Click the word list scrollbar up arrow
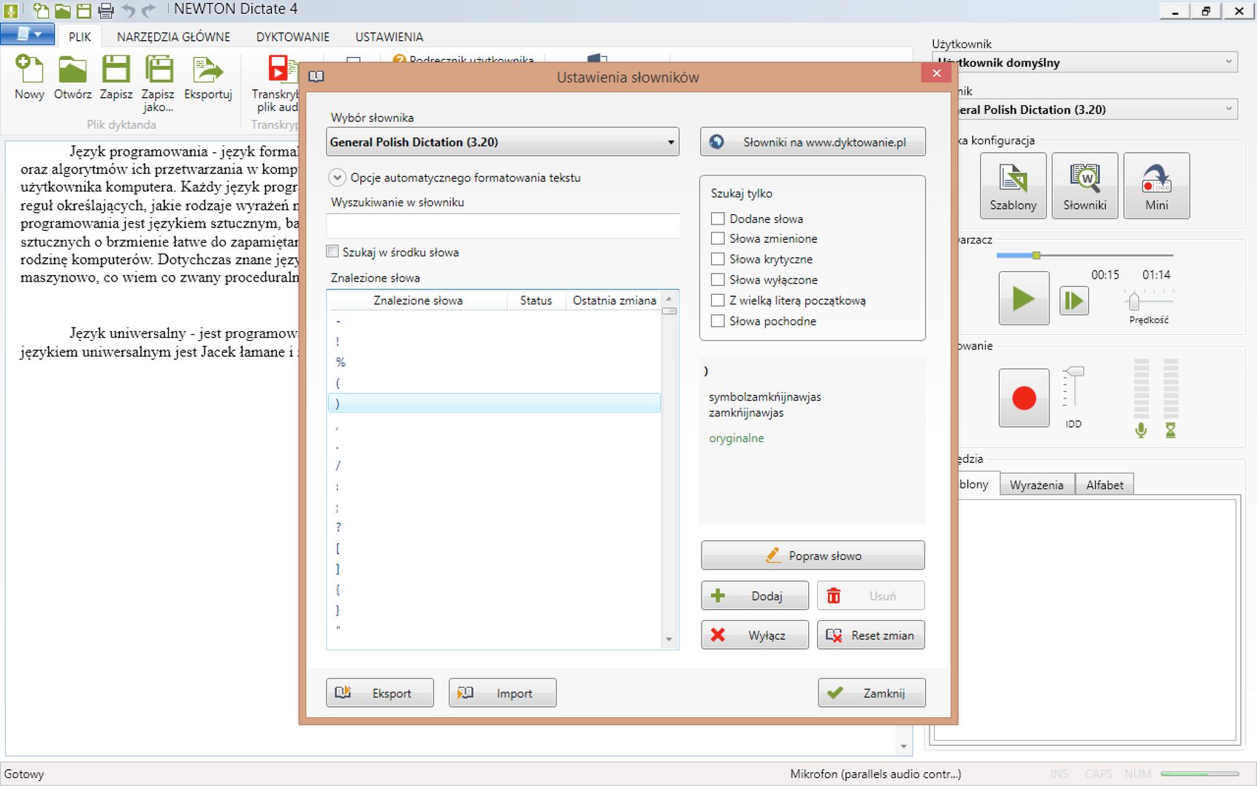This screenshot has width=1257, height=786. pyautogui.click(x=669, y=298)
